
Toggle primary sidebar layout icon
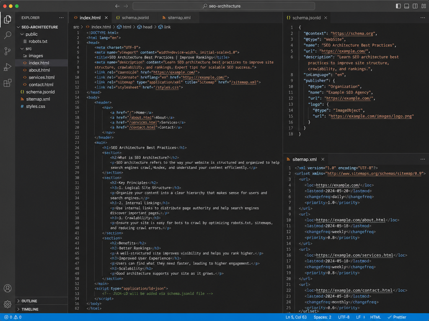point(398,6)
